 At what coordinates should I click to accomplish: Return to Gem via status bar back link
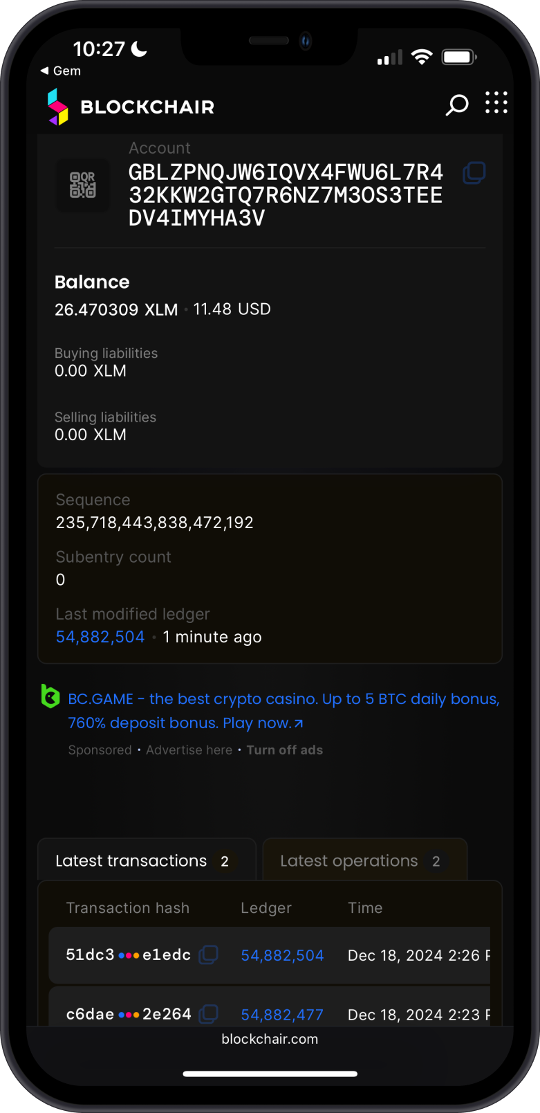coord(59,71)
